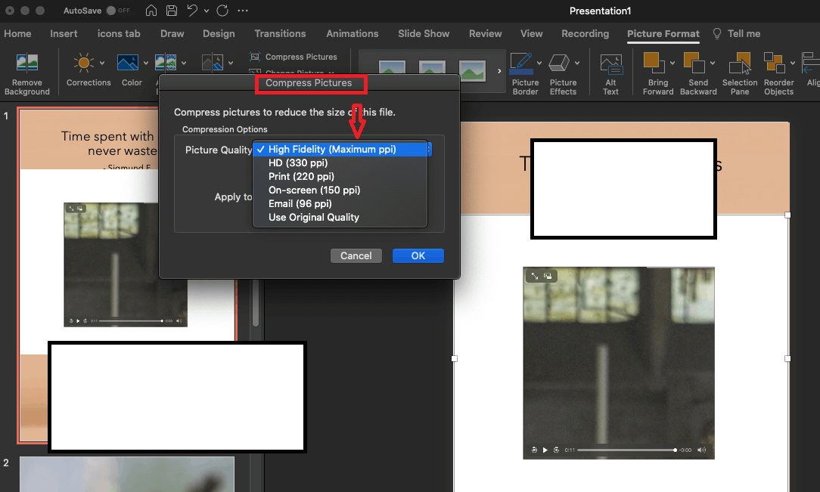The height and width of the screenshot is (492, 820).
Task: Expand the picture styles gallery arrow
Action: point(499,71)
